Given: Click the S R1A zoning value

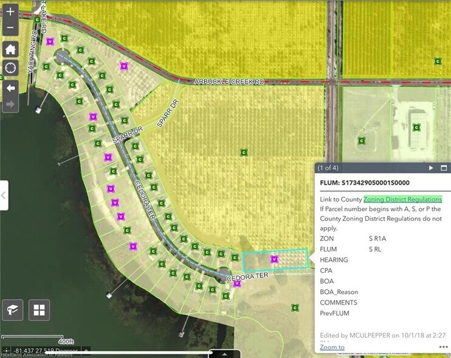Looking at the screenshot, I should [x=377, y=239].
